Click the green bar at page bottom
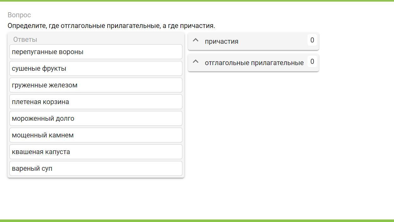The image size is (394, 222). (197, 220)
